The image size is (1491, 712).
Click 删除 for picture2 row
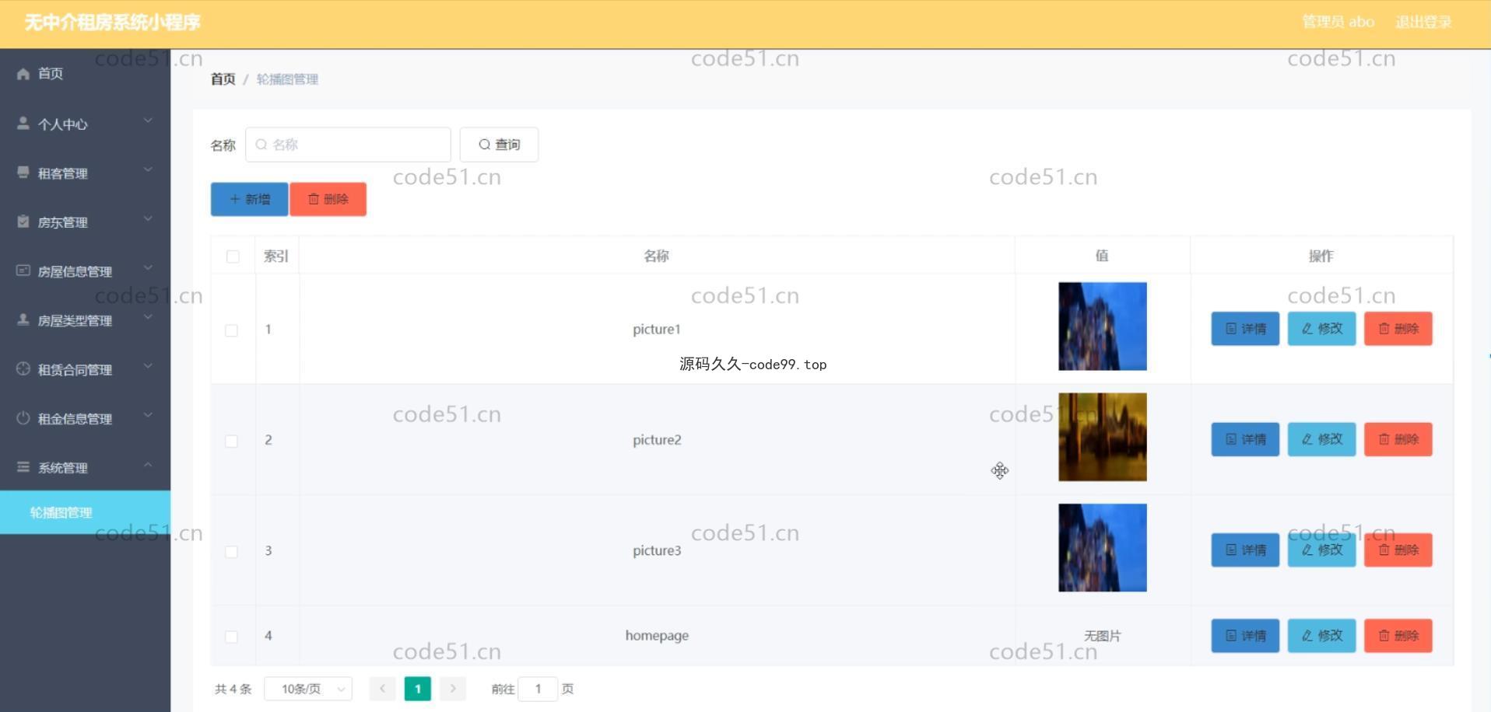1398,439
